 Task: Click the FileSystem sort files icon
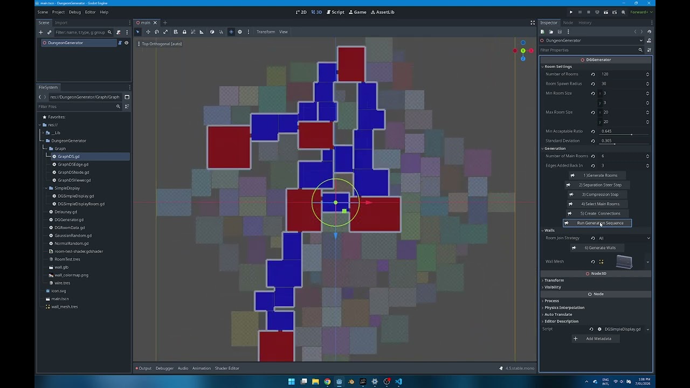click(127, 107)
